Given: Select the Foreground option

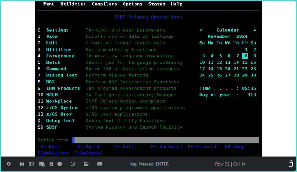Looking at the screenshot, I should [60, 56].
